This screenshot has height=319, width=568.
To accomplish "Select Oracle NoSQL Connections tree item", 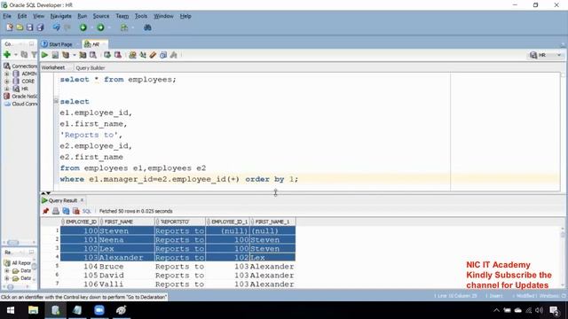I will coord(20,97).
